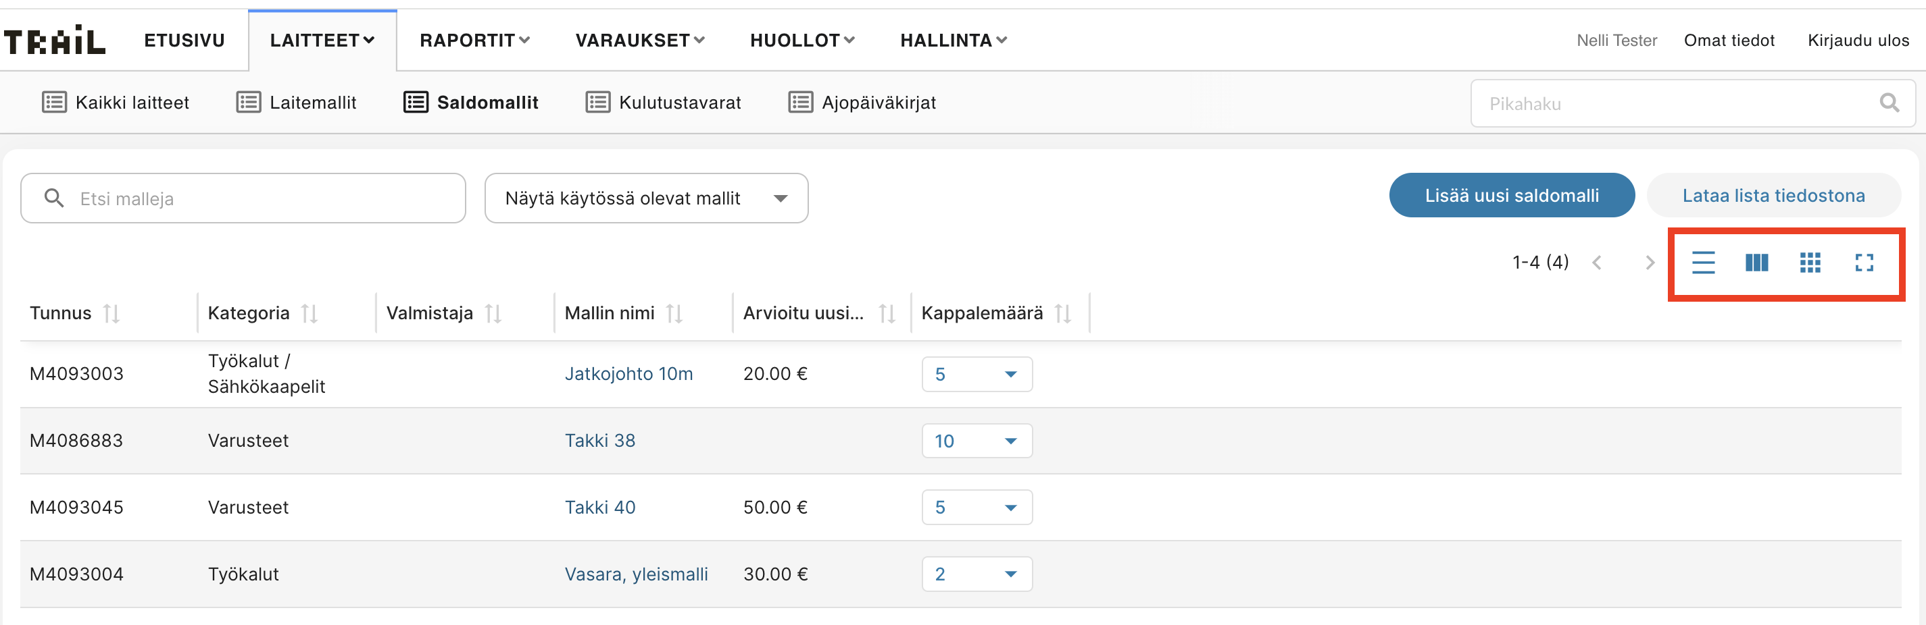This screenshot has width=1926, height=625.
Task: Open the Takki 38 model link
Action: pyautogui.click(x=599, y=441)
